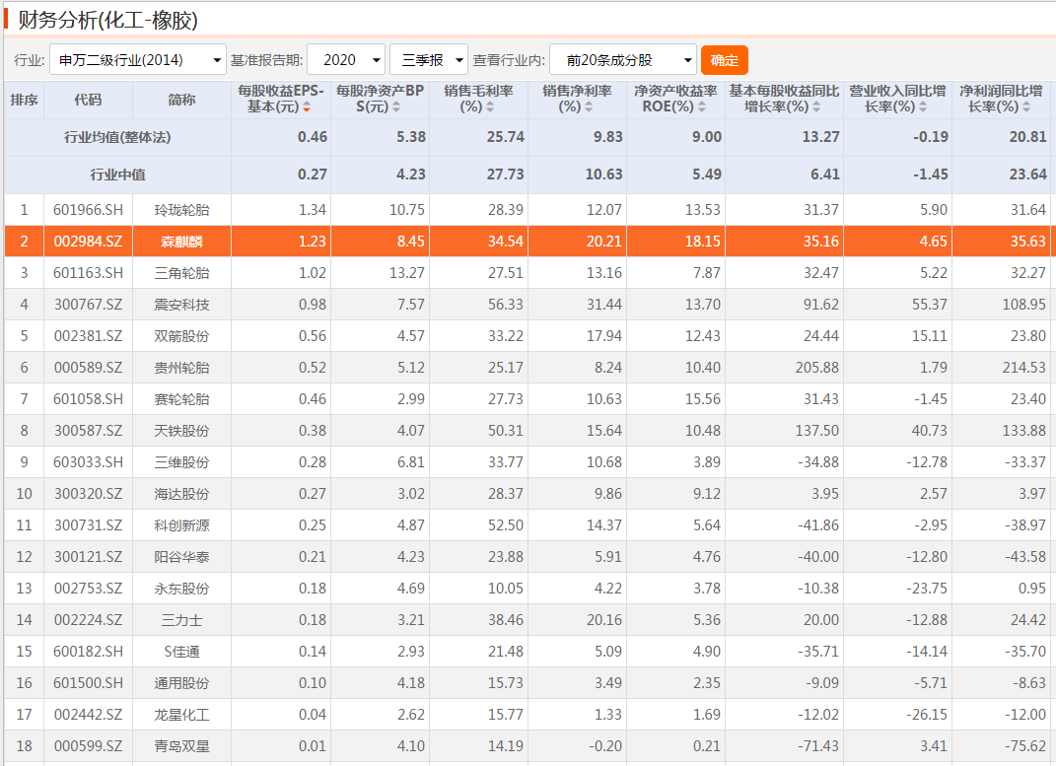Click the 排序 column header
The image size is (1056, 766).
pyautogui.click(x=25, y=100)
